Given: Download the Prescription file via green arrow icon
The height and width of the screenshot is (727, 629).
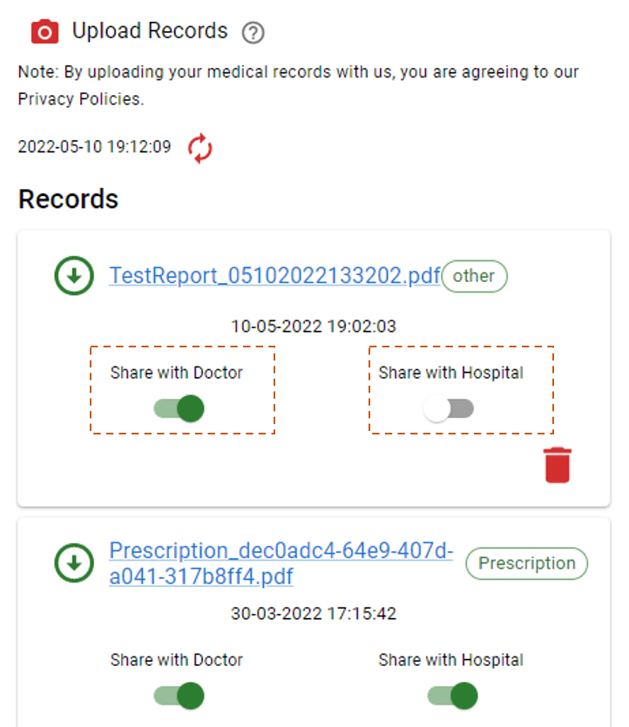Looking at the screenshot, I should point(74,563).
